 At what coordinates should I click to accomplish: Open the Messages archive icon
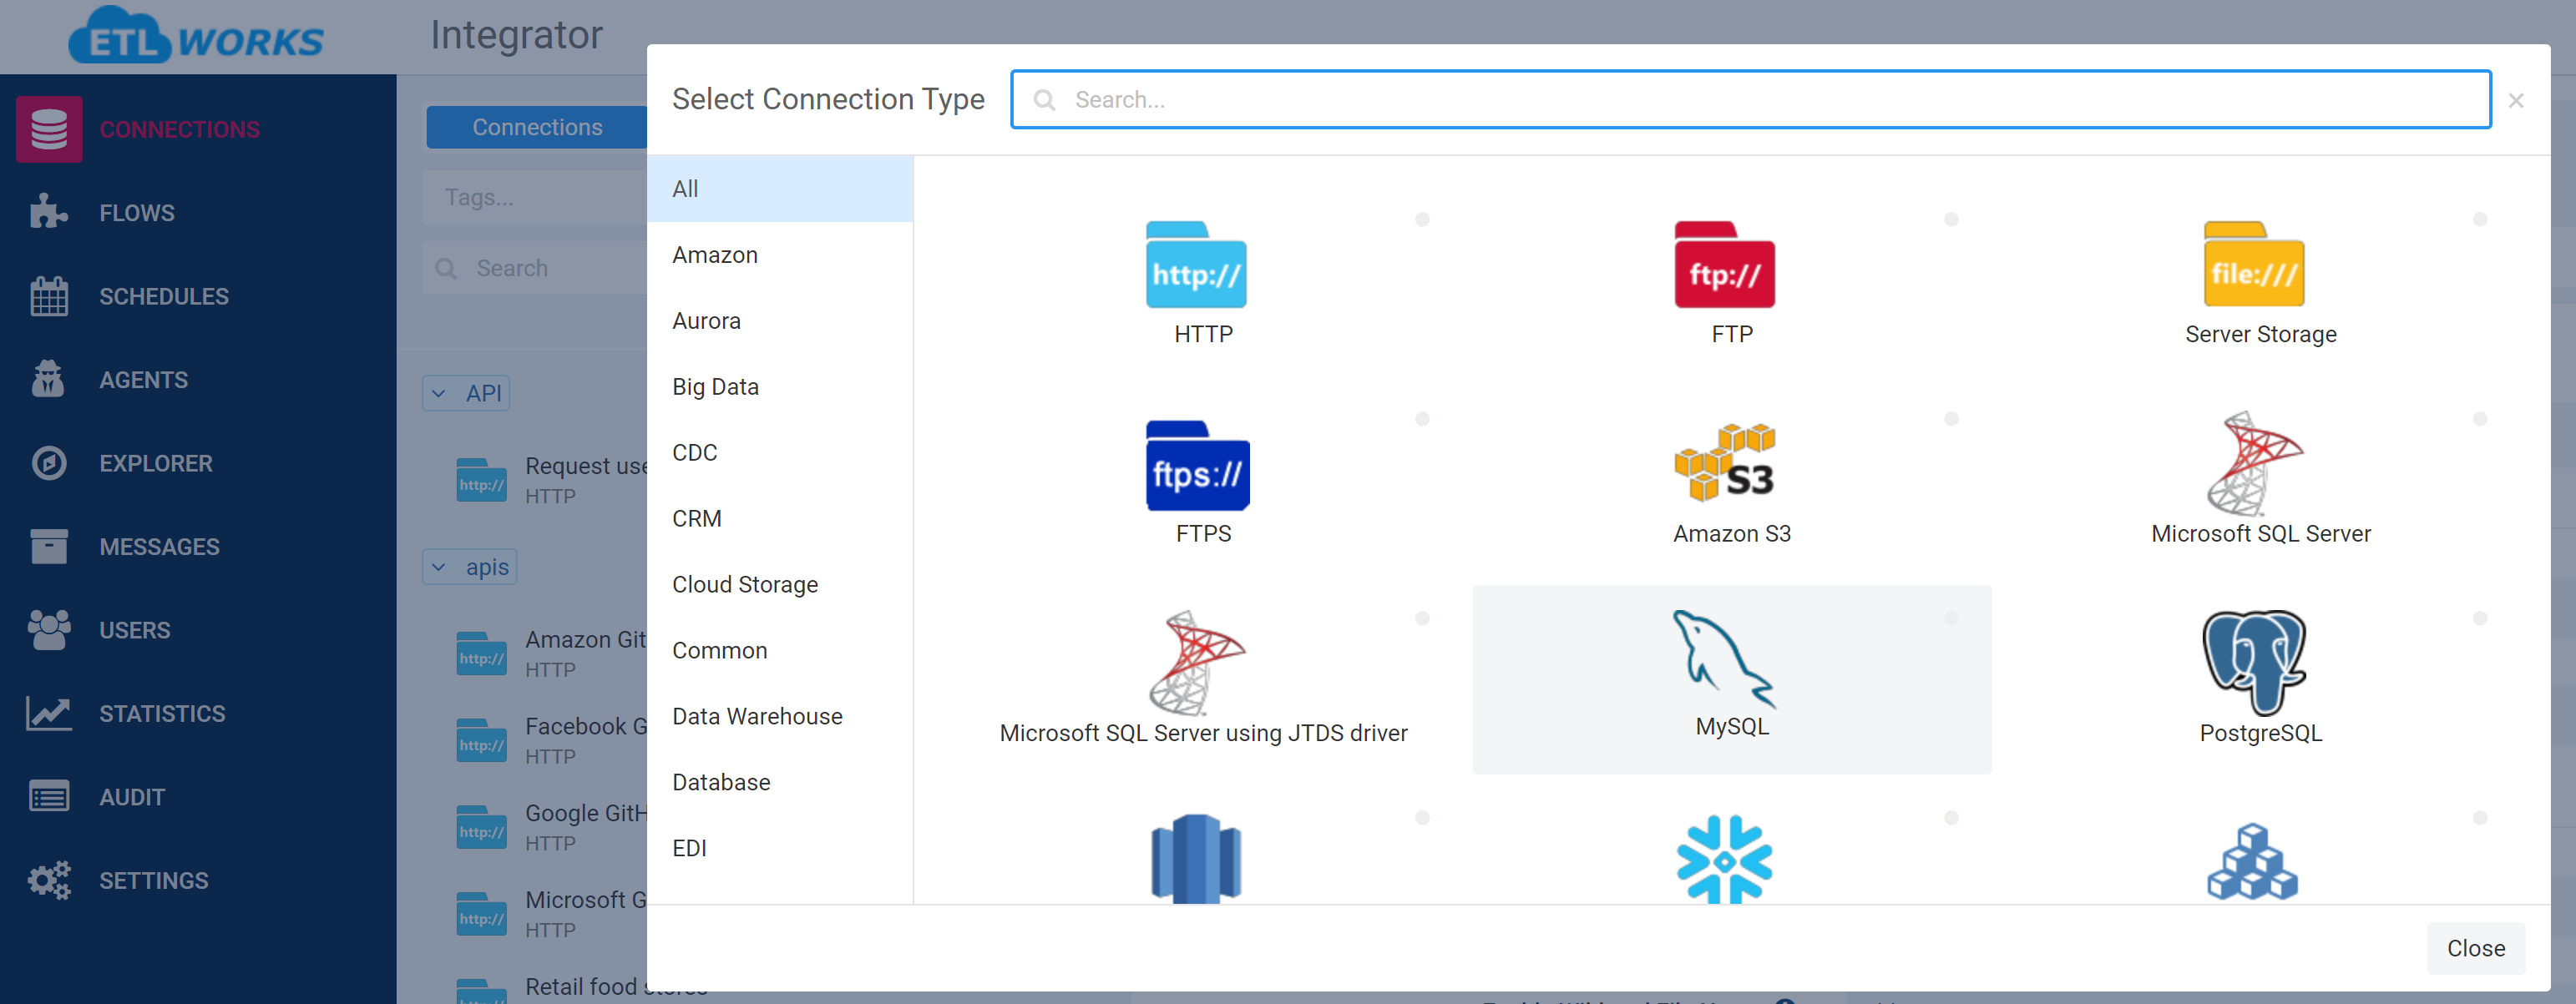click(x=48, y=547)
